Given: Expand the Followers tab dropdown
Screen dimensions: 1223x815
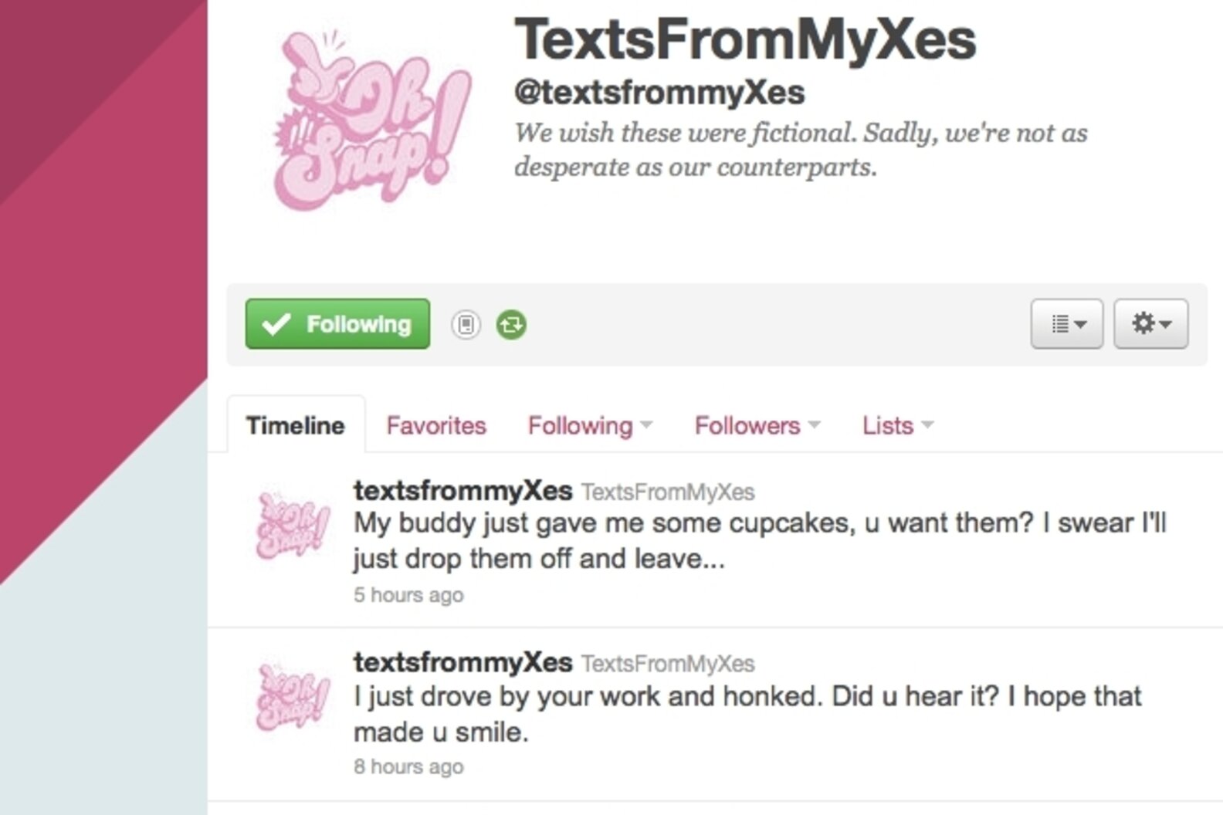Looking at the screenshot, I should (756, 425).
